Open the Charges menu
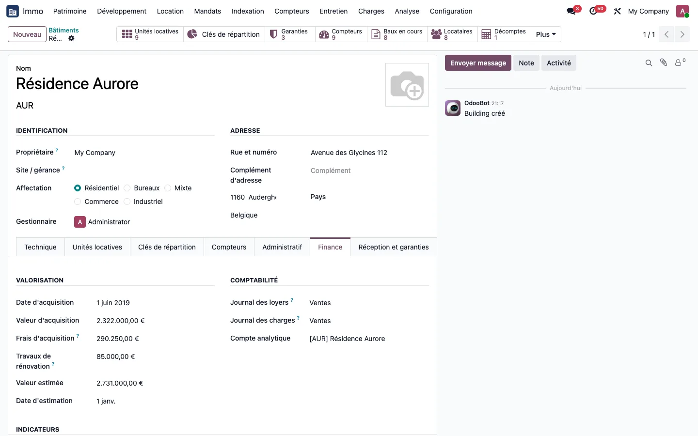Viewport: 698px width, 436px height. 371,11
